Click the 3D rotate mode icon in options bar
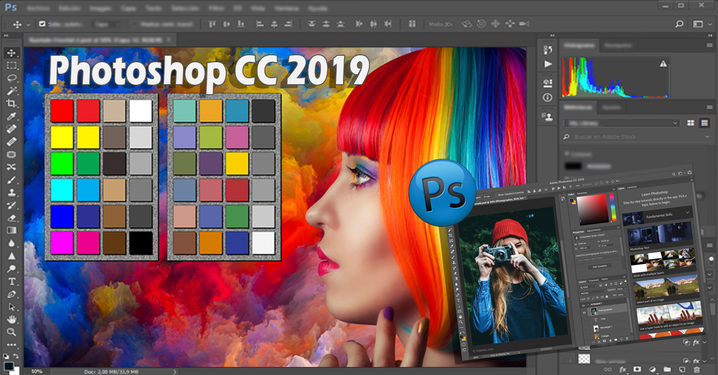This screenshot has width=718, height=375. coord(467,24)
